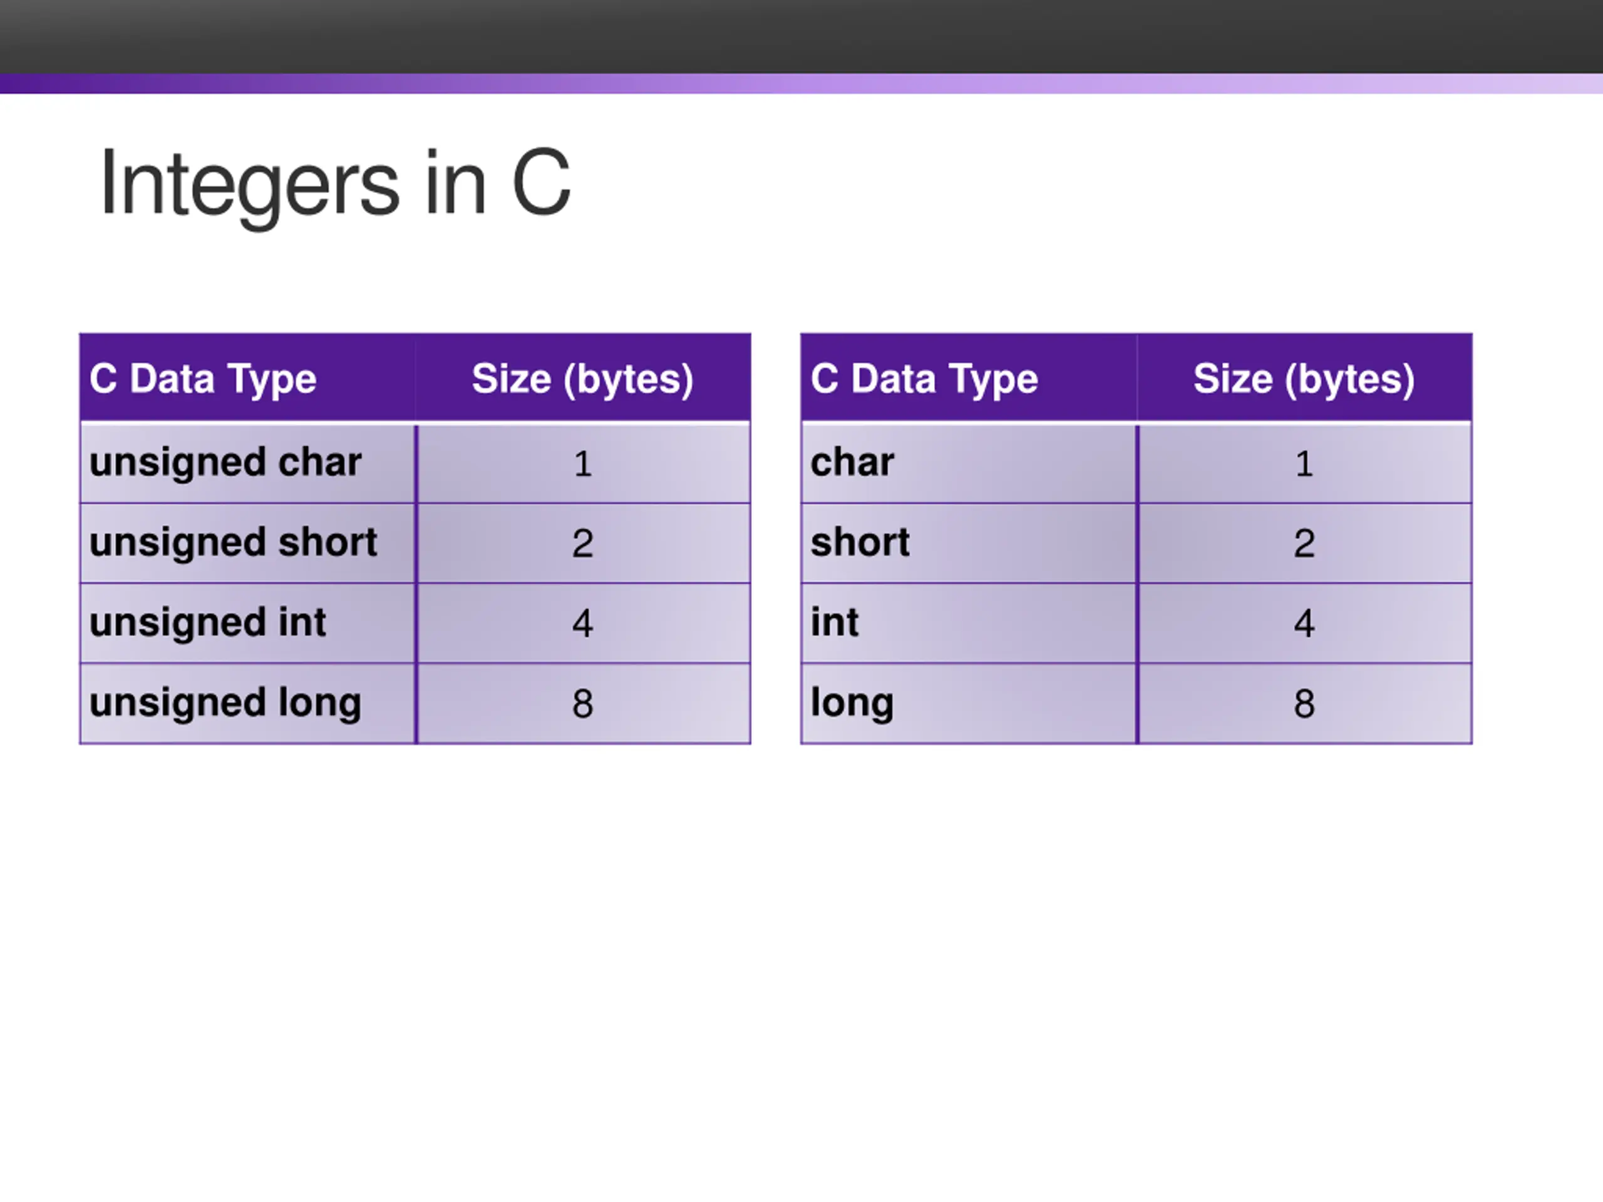
Task: Click left table 'Size (bytes)' header
Action: [584, 378]
